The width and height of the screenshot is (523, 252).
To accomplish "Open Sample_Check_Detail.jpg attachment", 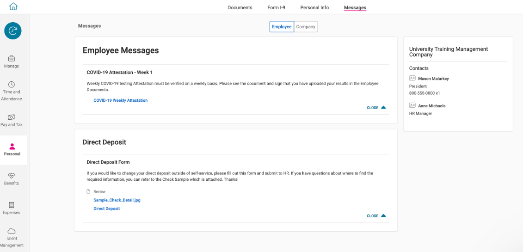I will point(117,200).
